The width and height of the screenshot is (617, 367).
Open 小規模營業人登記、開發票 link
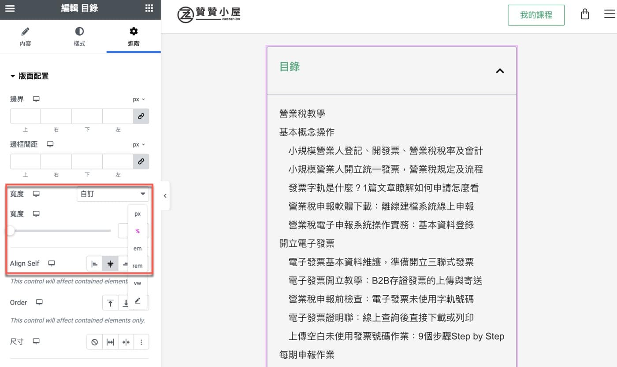[386, 151]
